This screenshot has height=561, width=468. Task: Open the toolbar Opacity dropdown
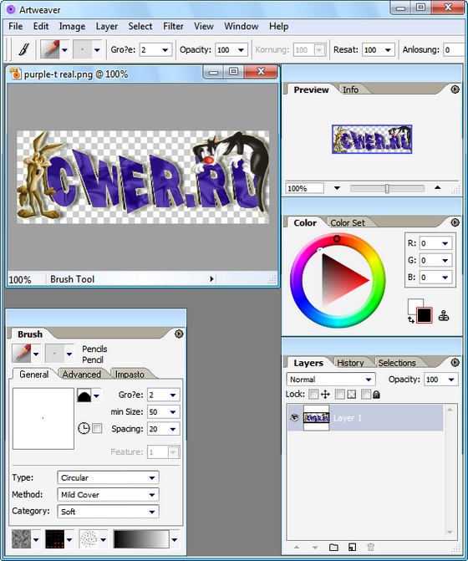tap(241, 49)
